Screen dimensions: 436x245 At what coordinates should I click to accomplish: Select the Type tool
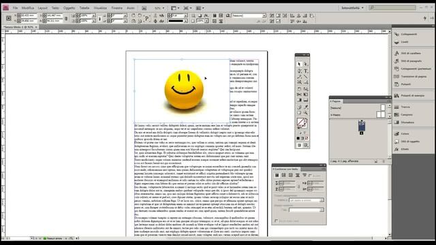click(306, 71)
